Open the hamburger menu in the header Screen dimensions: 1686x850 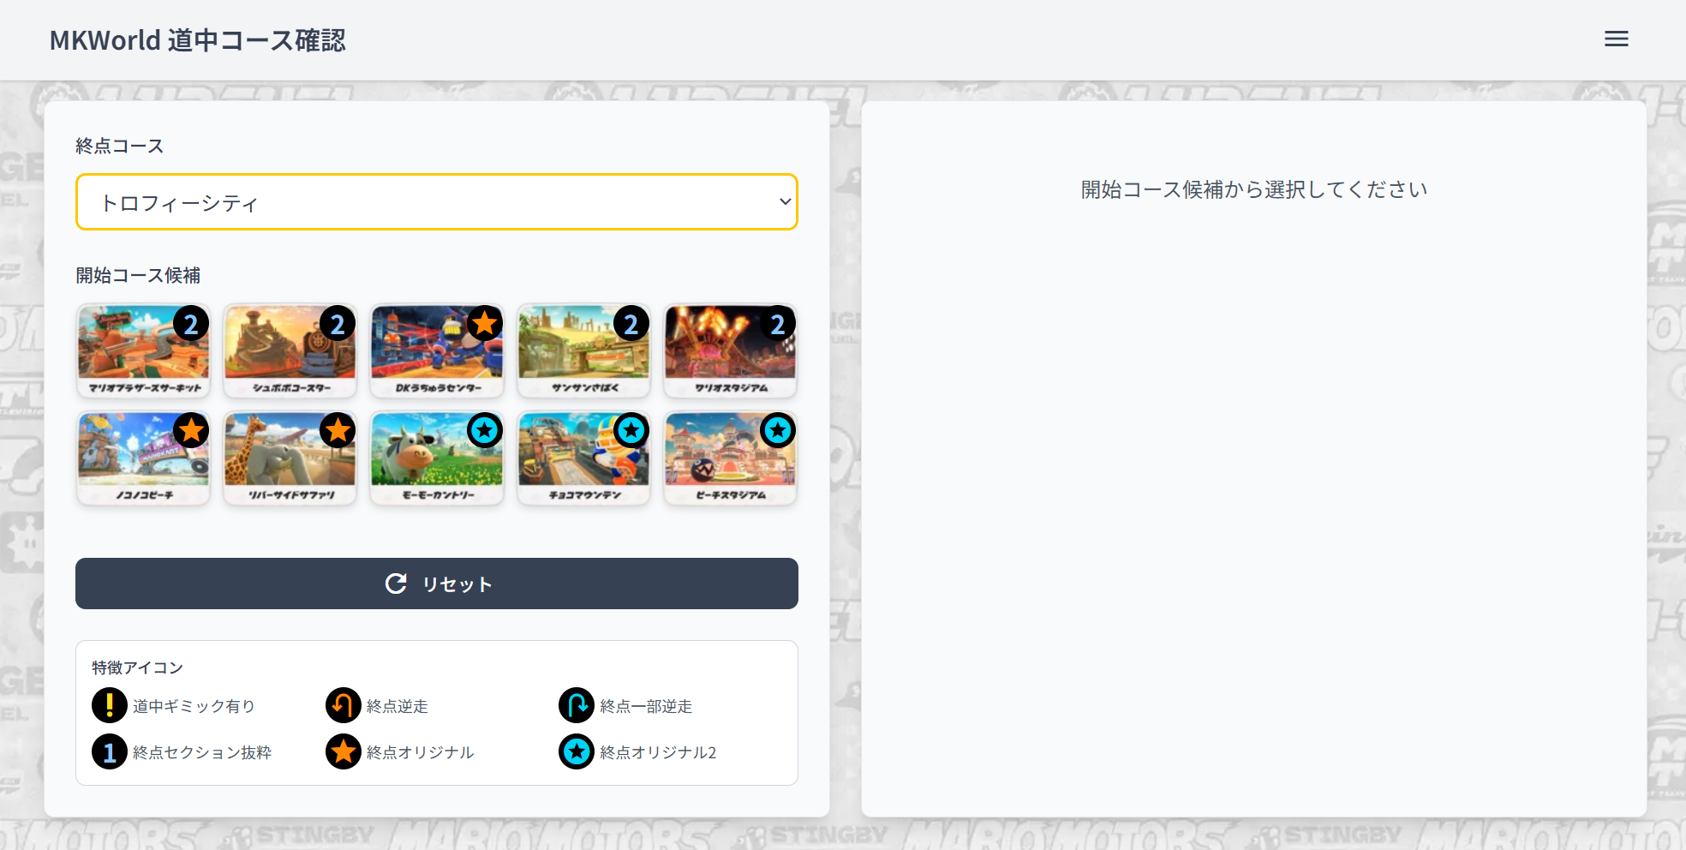[x=1616, y=39]
